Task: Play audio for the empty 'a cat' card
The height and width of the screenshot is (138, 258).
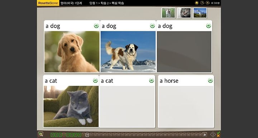Action: coord(151,80)
